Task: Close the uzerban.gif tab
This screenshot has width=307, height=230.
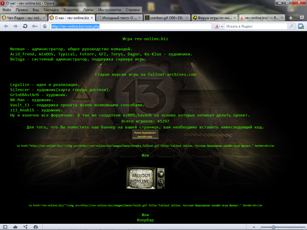Action: (187, 18)
